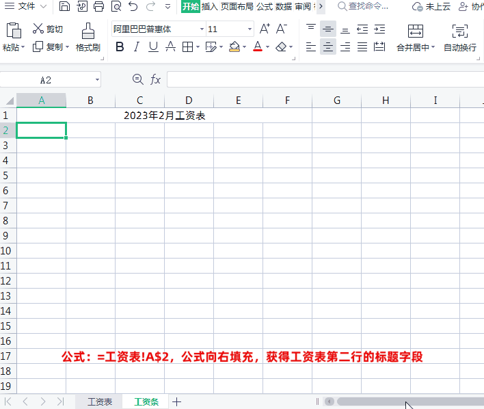Image resolution: width=484 pixels, height=409 pixels.
Task: Apply red font color swatch
Action: coord(258,47)
